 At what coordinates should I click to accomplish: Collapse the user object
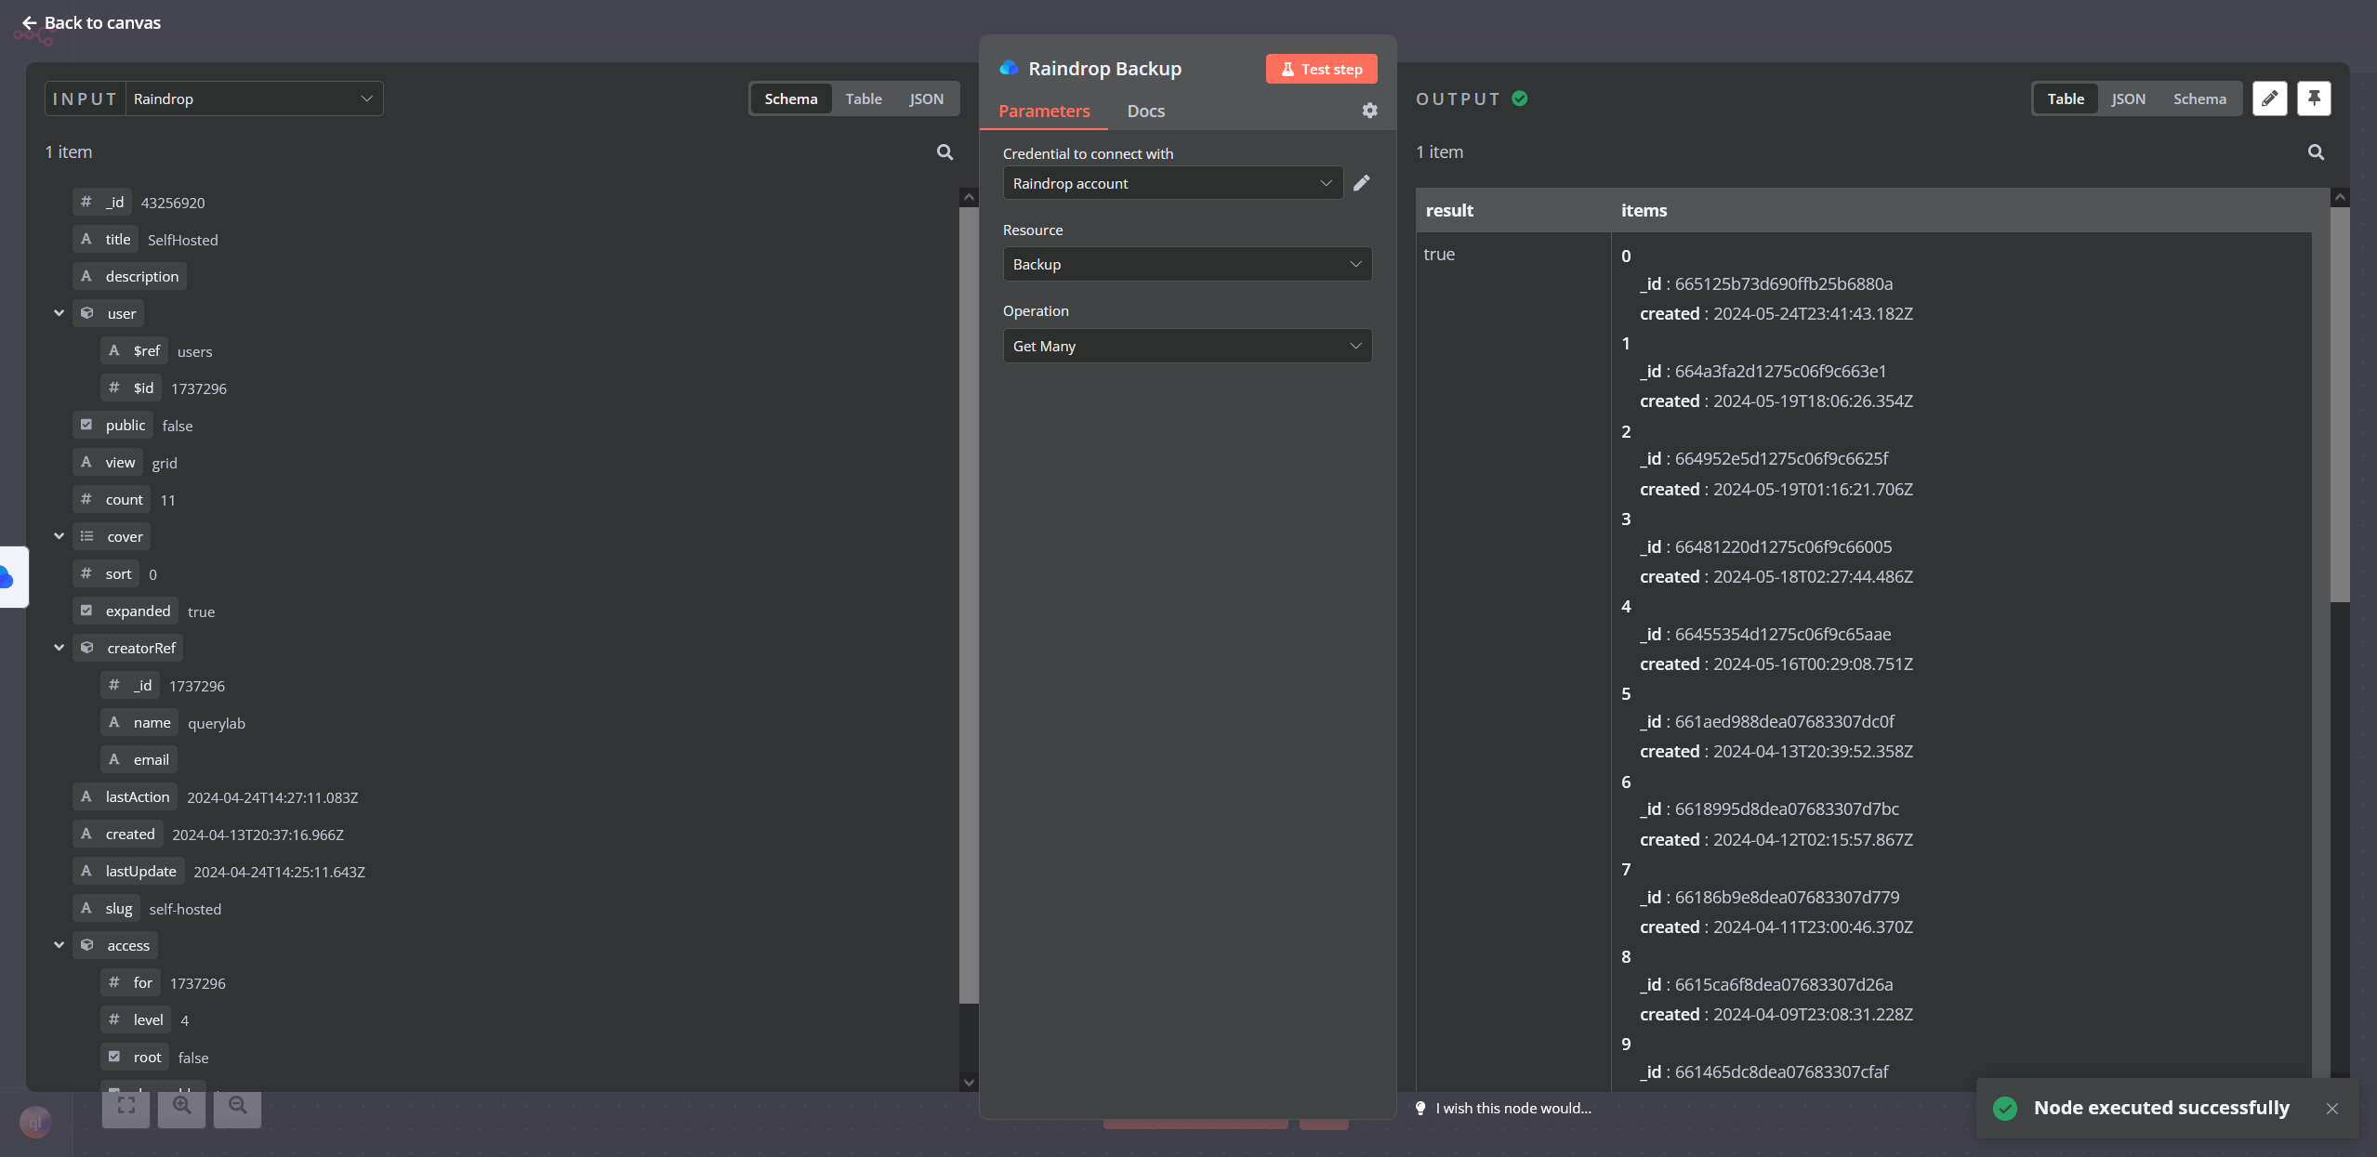(x=59, y=313)
